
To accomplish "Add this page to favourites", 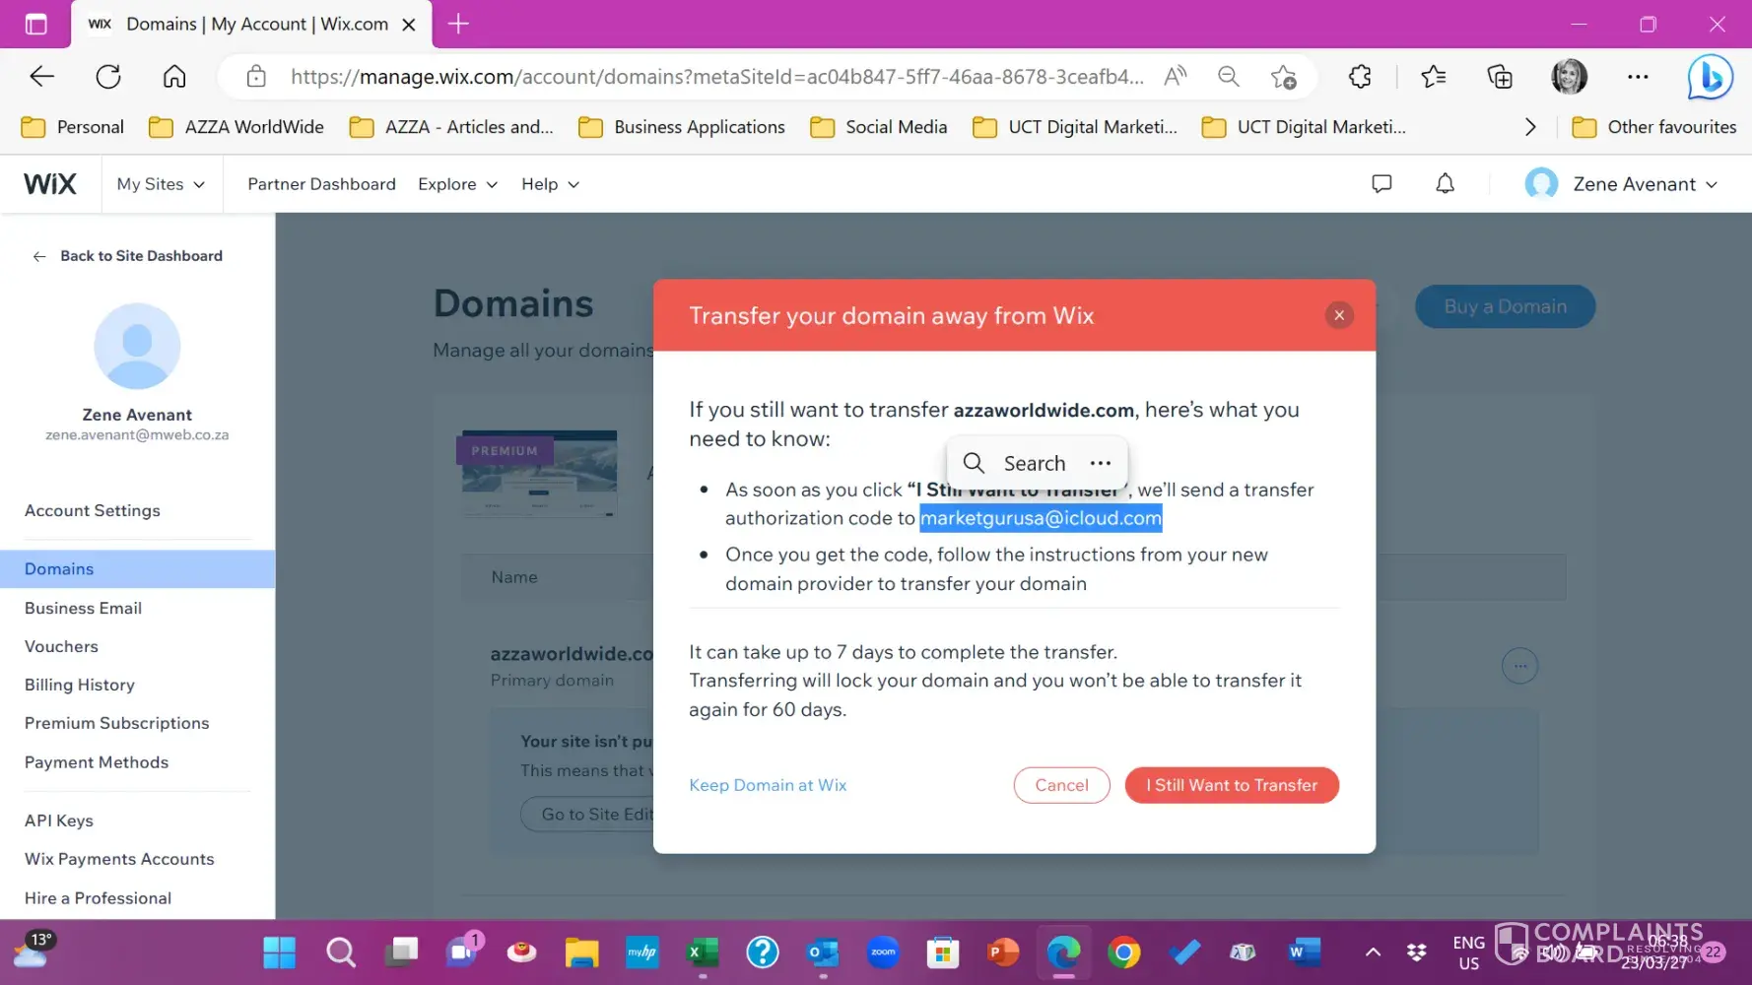I will [x=1283, y=77].
